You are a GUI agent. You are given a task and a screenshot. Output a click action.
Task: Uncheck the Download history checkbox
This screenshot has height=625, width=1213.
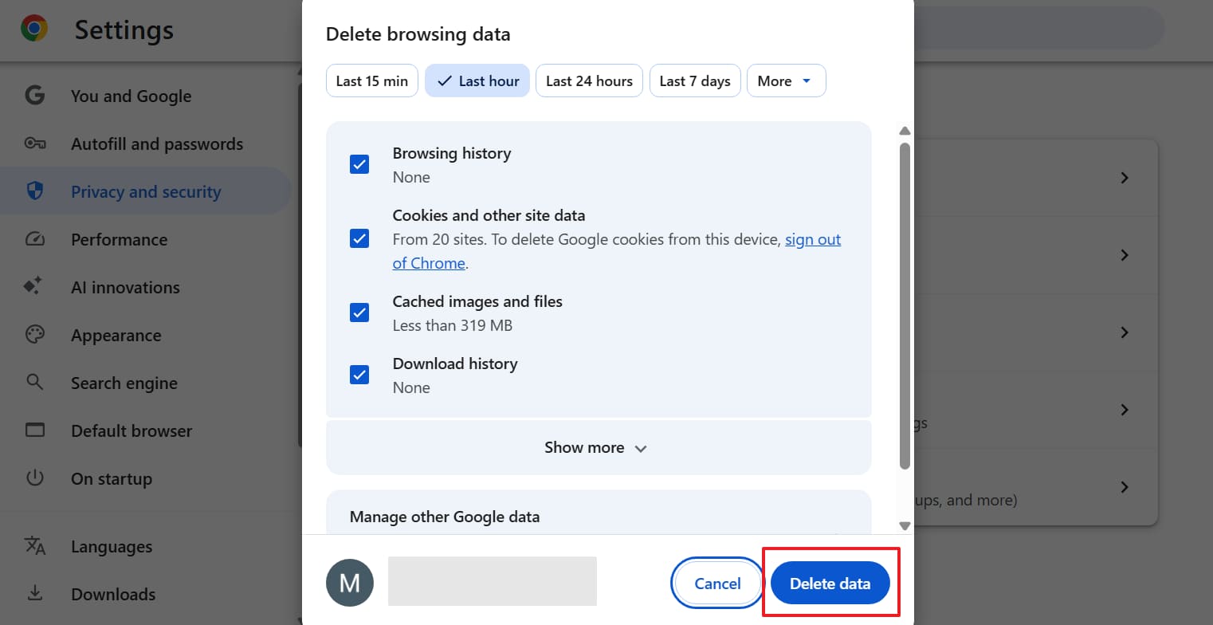click(x=359, y=375)
